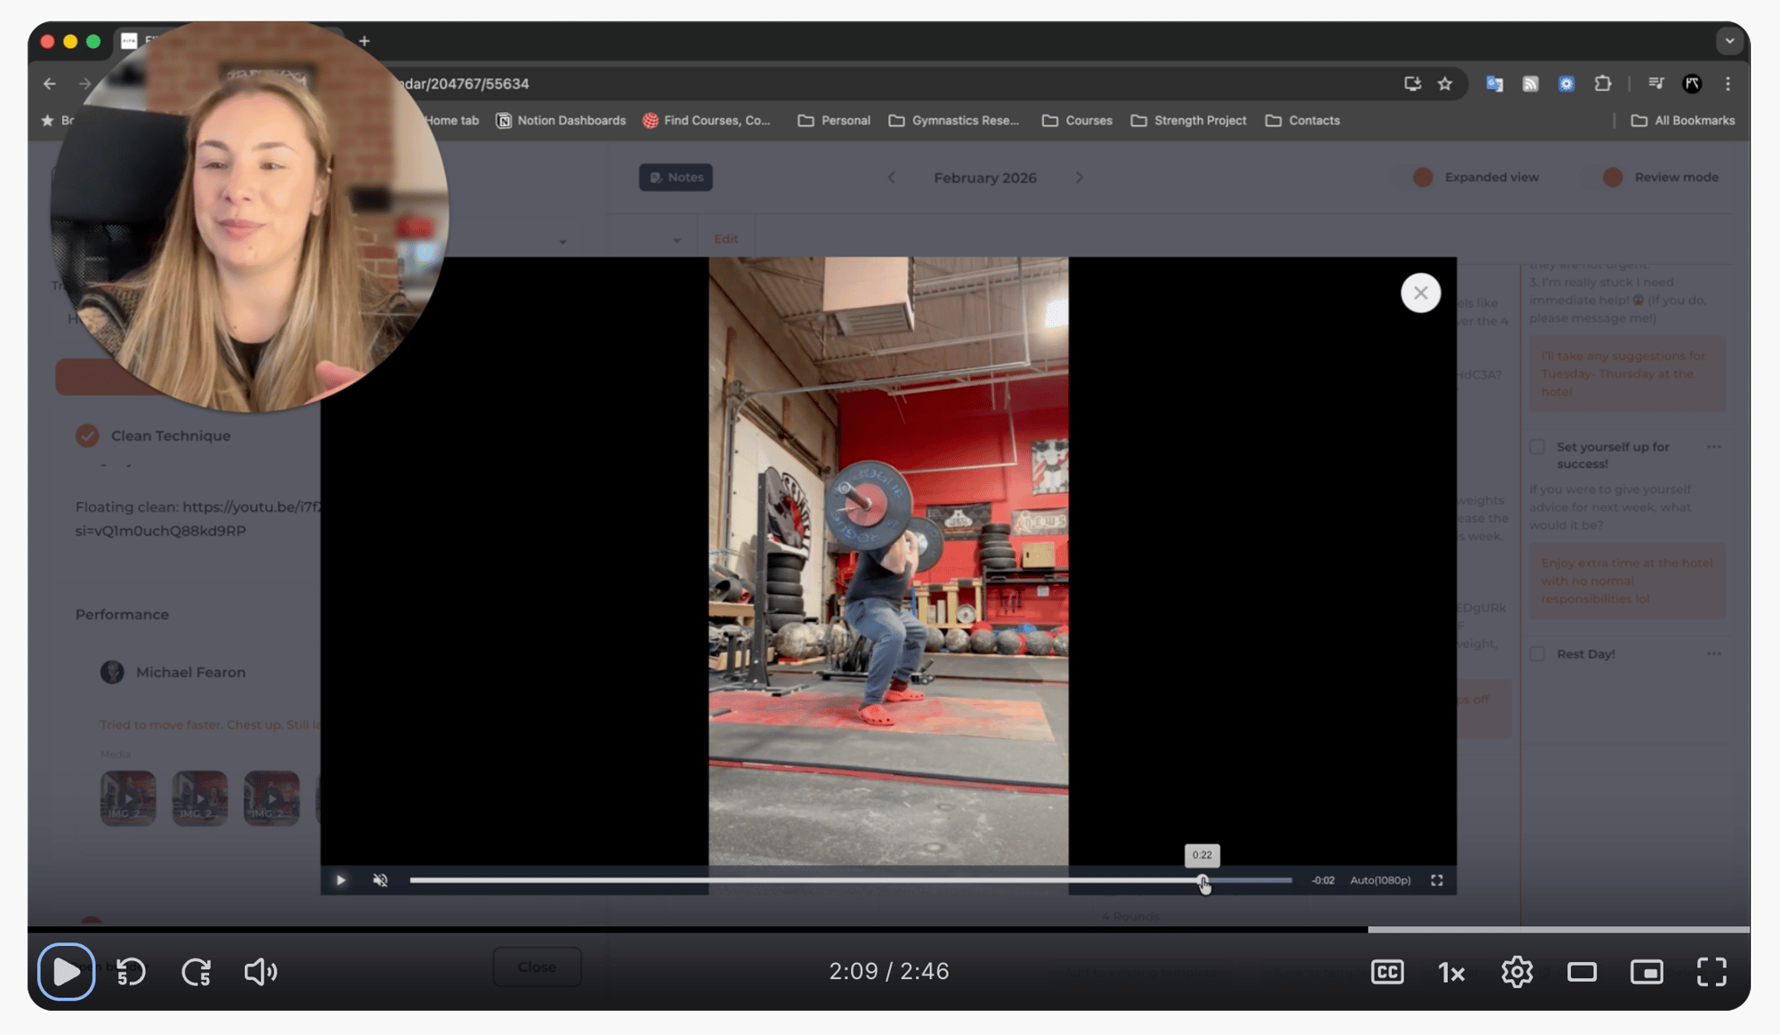1780x1035 pixels.
Task: Open a new browser tab
Action: click(x=364, y=41)
